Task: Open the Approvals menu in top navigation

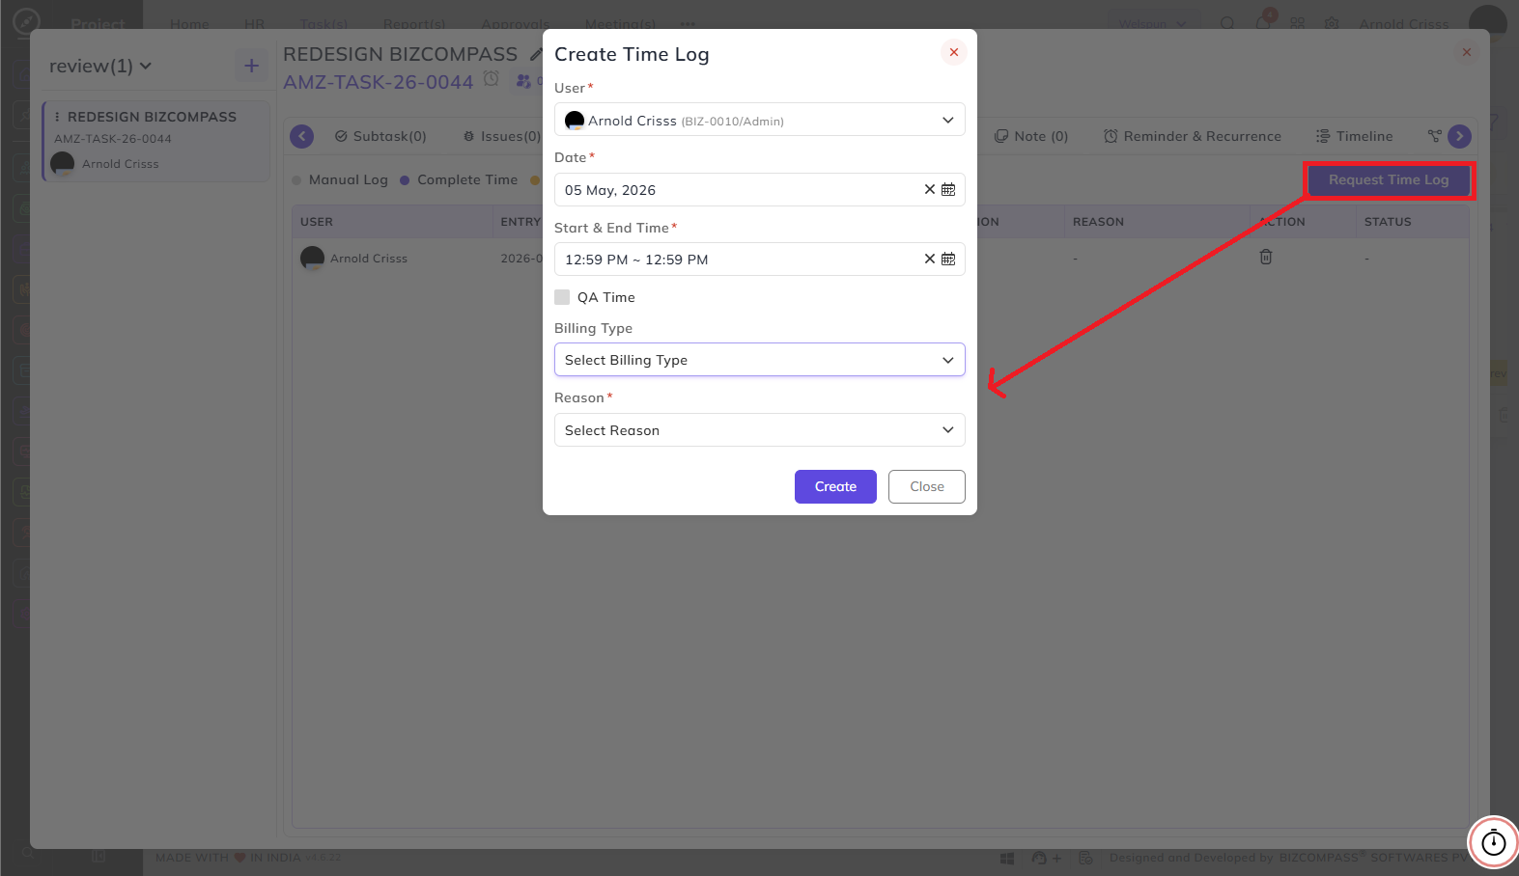Action: tap(515, 23)
